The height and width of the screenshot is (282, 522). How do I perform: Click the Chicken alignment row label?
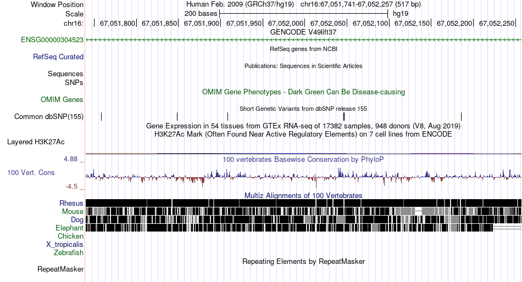70,236
